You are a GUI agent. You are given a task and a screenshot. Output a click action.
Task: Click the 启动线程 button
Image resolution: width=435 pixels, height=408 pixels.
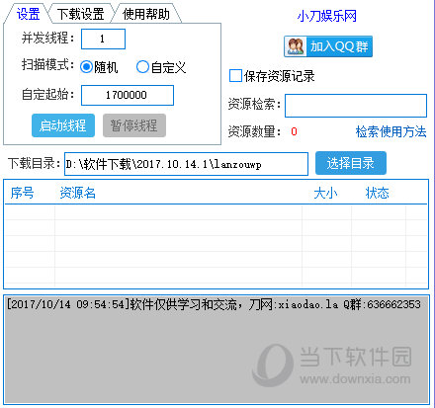[63, 125]
